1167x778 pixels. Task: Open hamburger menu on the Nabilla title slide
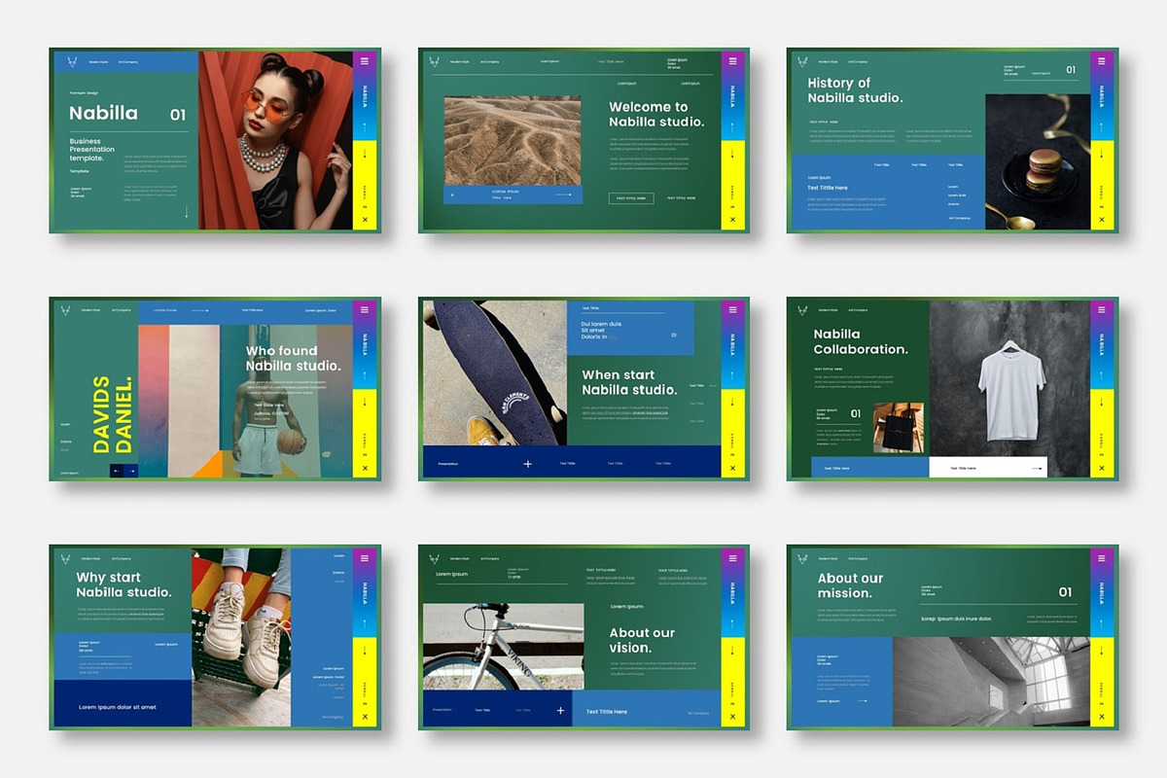pos(365,61)
